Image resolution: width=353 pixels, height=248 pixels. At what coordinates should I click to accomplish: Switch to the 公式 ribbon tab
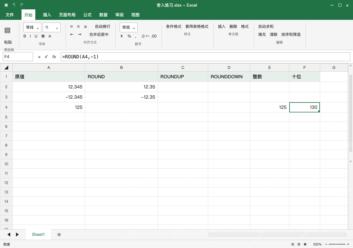click(87, 15)
